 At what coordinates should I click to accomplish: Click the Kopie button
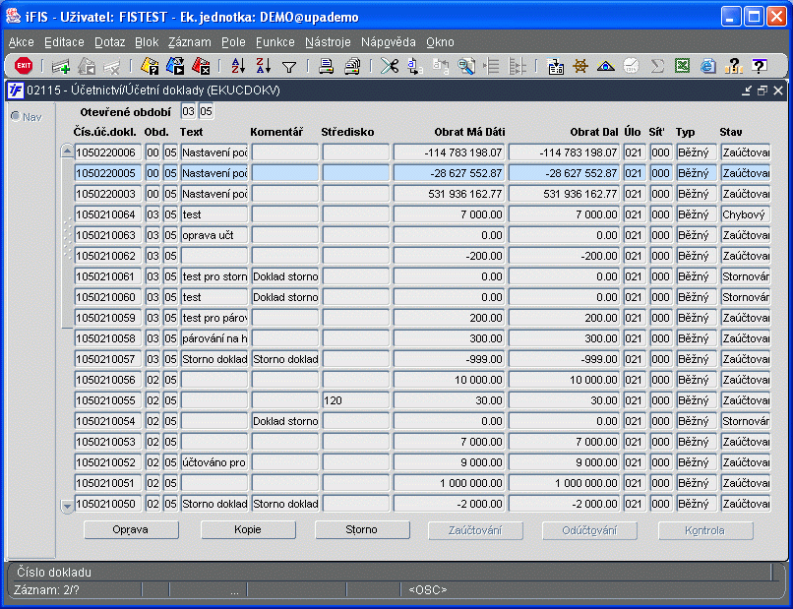coord(248,529)
